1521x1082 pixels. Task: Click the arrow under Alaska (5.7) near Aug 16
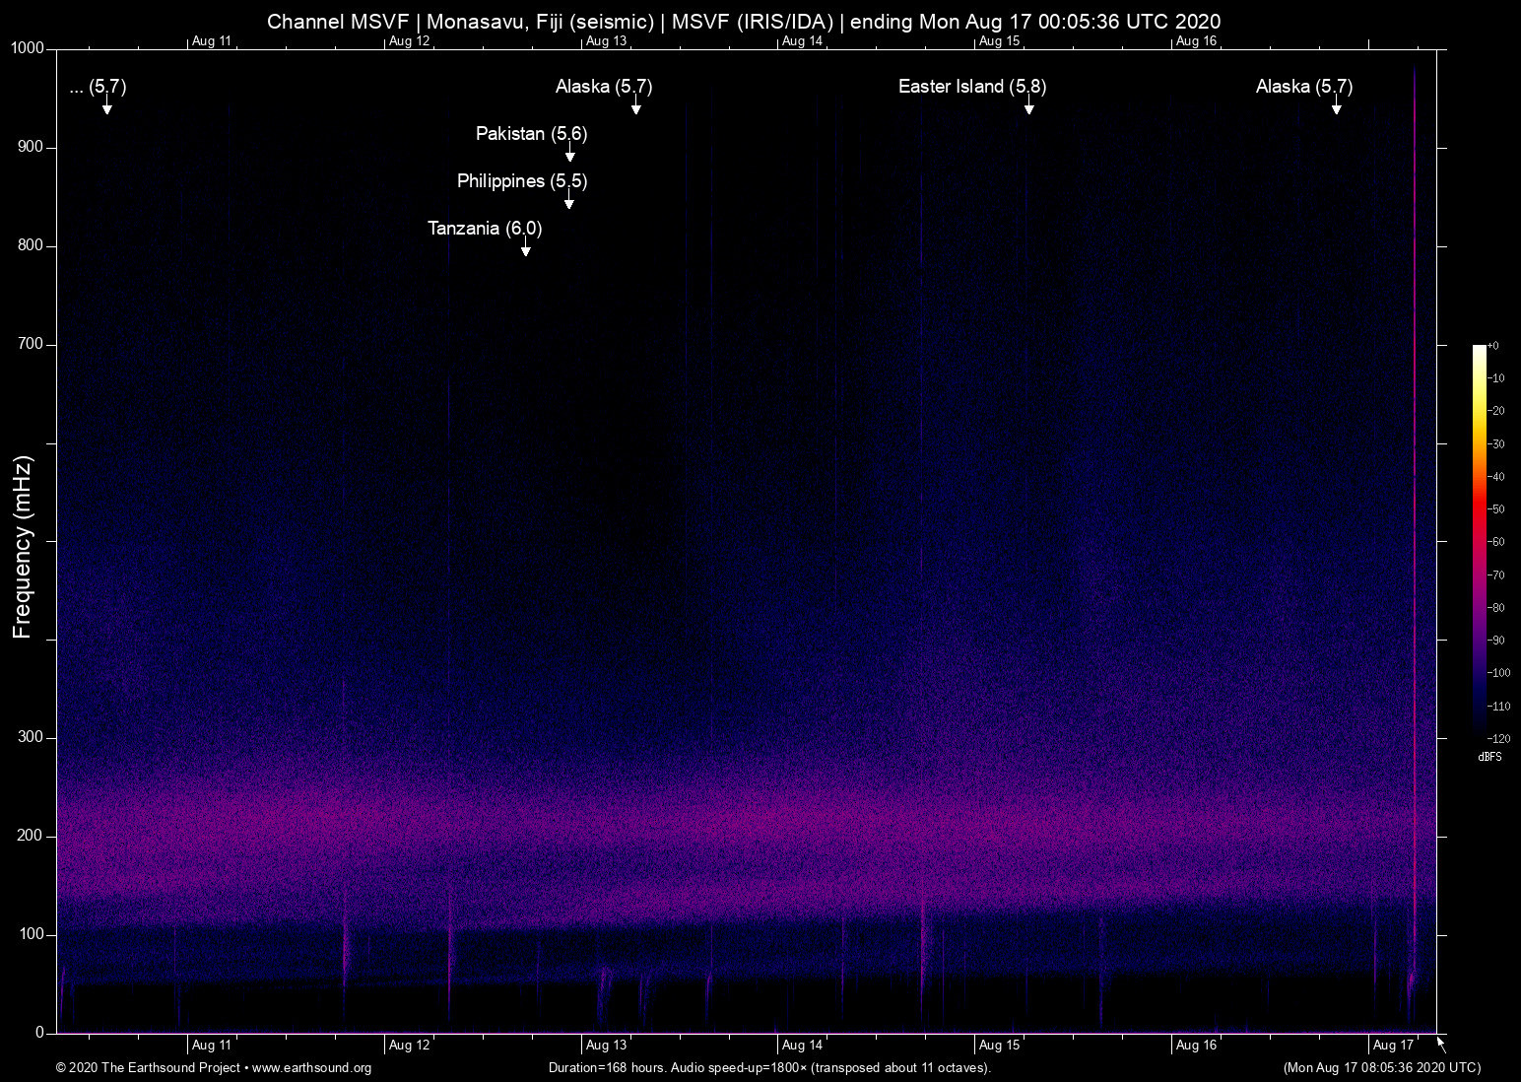click(x=1336, y=108)
